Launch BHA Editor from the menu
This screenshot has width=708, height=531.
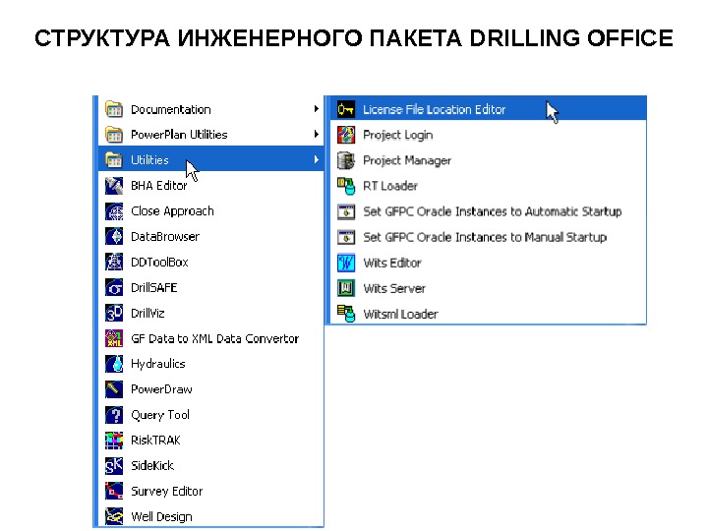pos(210,186)
